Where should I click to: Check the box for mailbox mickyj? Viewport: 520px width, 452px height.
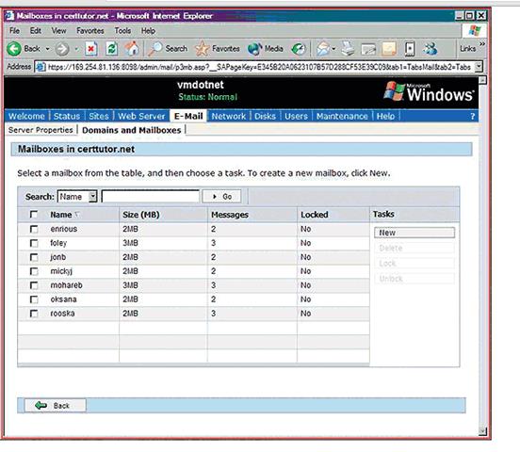(x=34, y=271)
